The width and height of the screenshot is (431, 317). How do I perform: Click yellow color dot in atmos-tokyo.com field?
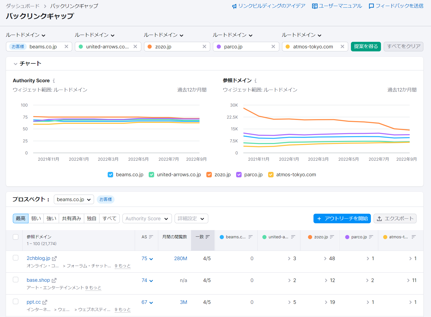point(288,47)
